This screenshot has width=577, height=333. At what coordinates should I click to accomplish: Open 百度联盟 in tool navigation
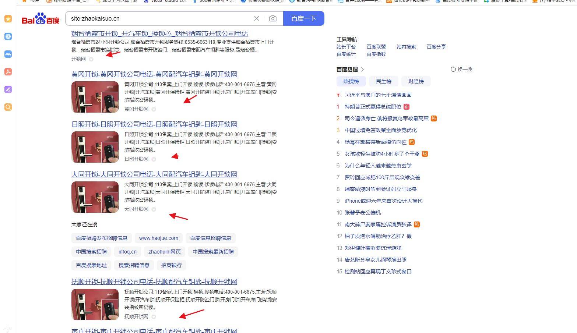(376, 47)
